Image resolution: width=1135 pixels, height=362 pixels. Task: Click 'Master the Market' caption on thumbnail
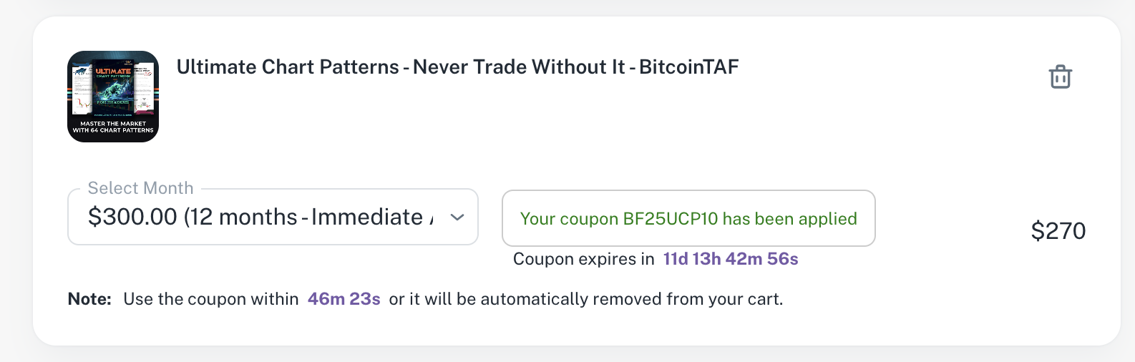tap(113, 124)
